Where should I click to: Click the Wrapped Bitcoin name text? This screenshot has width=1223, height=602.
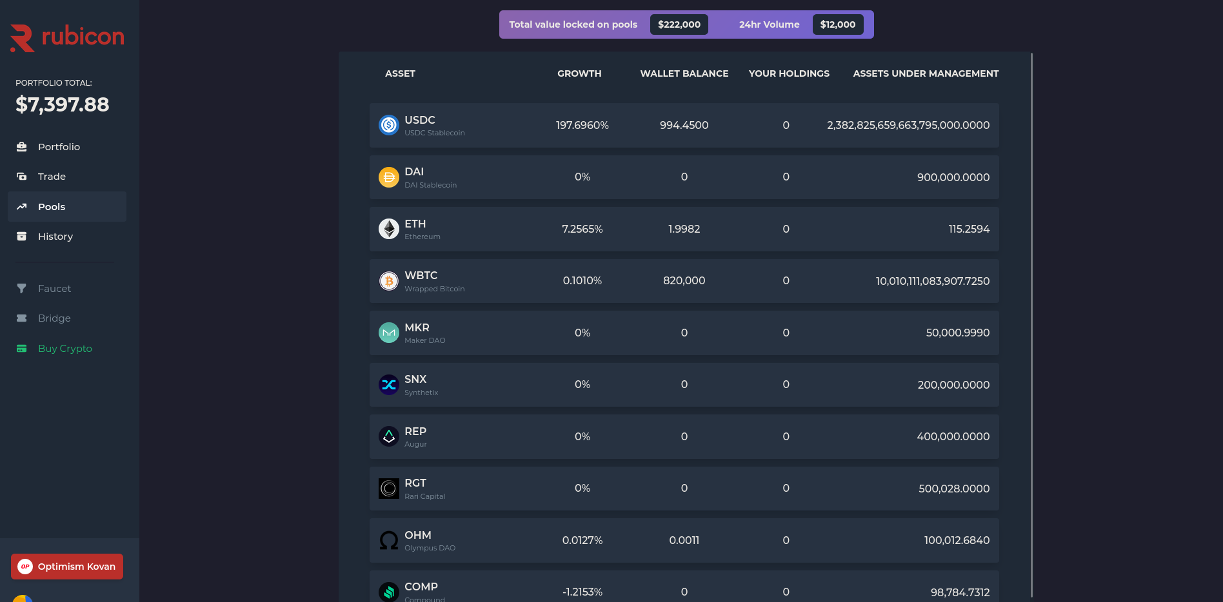tap(435, 289)
